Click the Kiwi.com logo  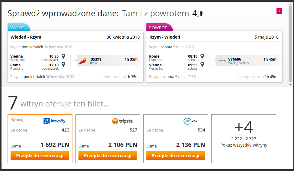[x=190, y=121]
